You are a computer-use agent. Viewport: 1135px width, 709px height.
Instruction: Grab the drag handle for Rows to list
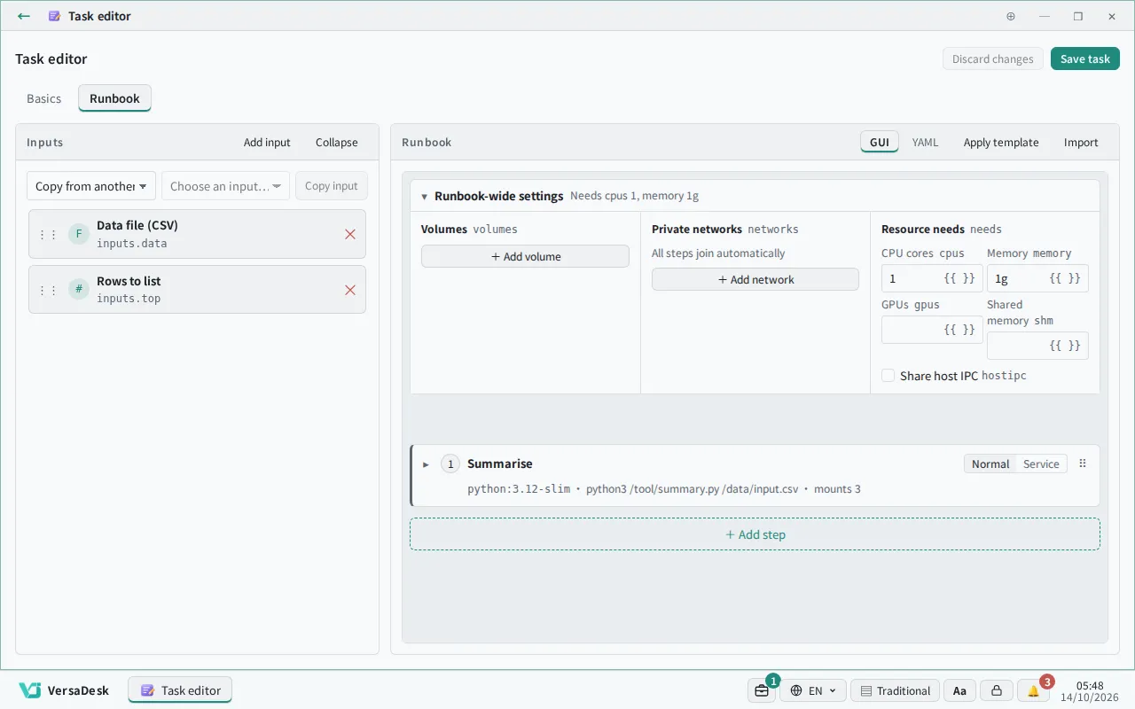pyautogui.click(x=48, y=290)
